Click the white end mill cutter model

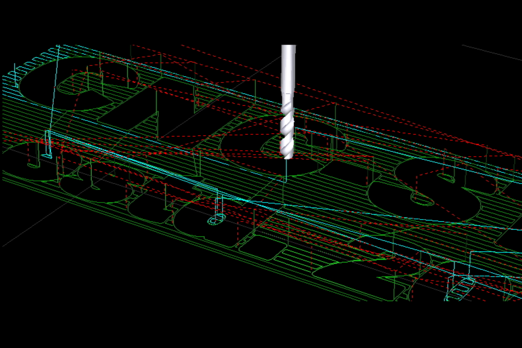click(x=288, y=102)
